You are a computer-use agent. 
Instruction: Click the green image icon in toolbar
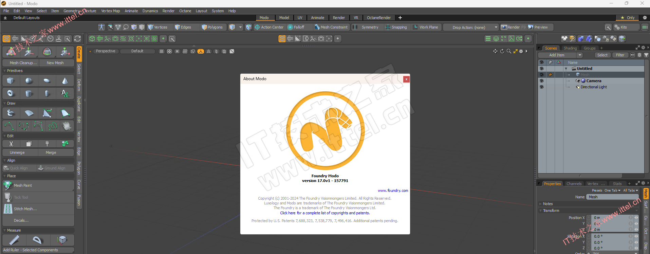(x=511, y=39)
